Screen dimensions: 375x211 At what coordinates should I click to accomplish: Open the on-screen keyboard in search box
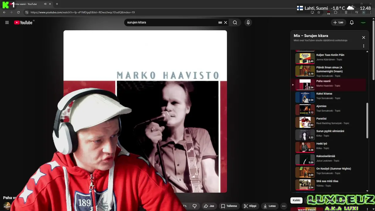(220, 23)
